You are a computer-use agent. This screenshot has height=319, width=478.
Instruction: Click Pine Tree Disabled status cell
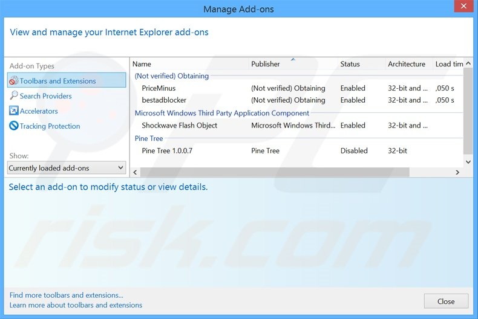354,150
